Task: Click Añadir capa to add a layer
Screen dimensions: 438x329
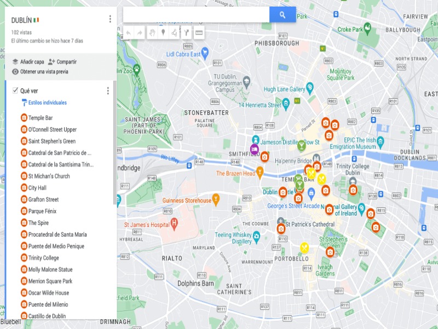Action: 32,62
